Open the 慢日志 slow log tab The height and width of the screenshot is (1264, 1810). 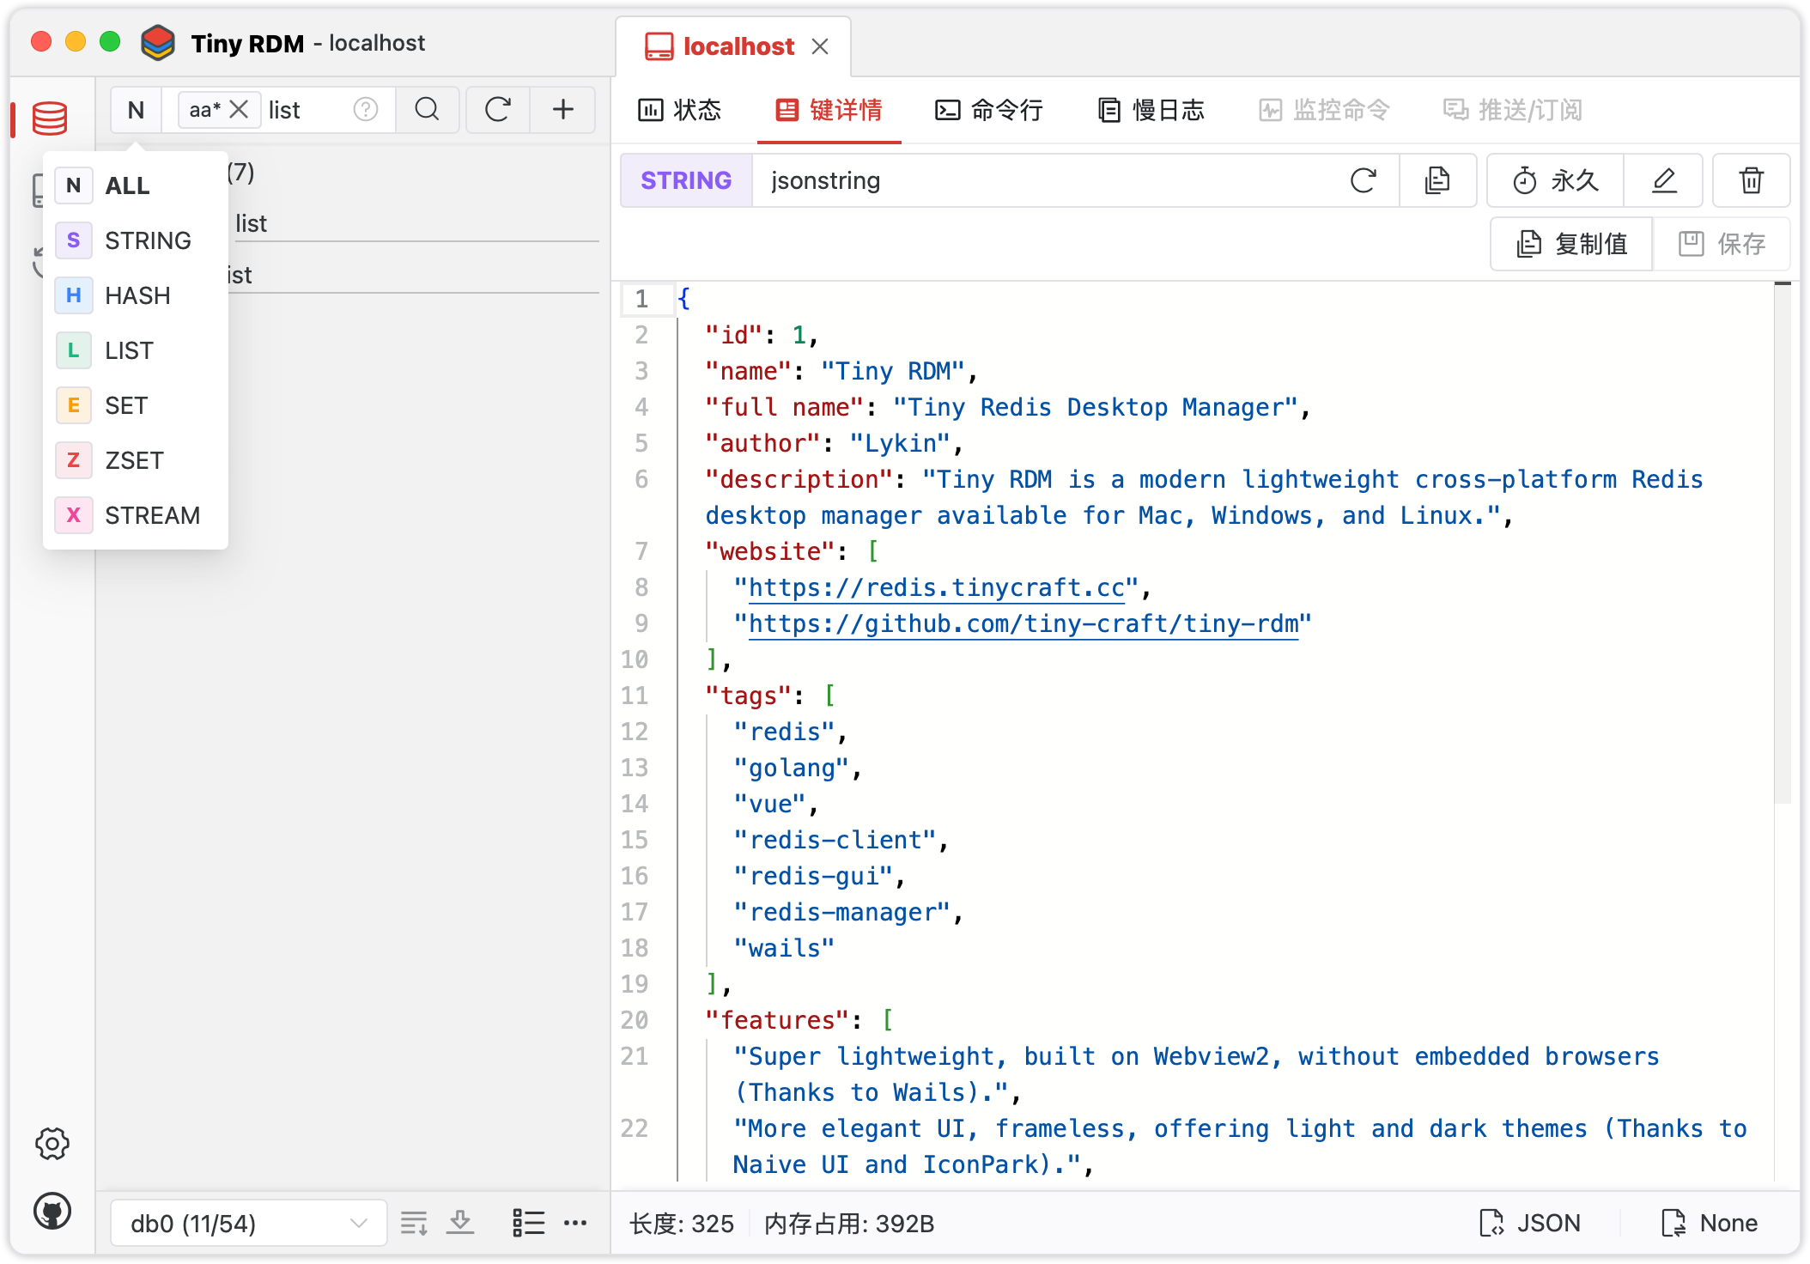click(1151, 110)
